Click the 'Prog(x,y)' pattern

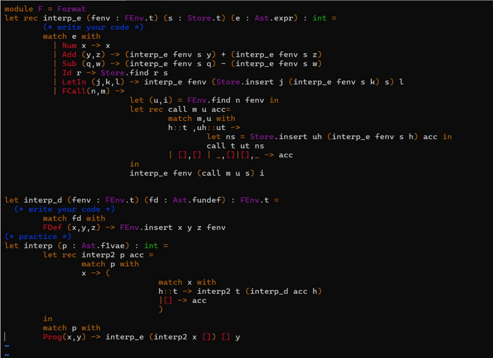coord(64,337)
